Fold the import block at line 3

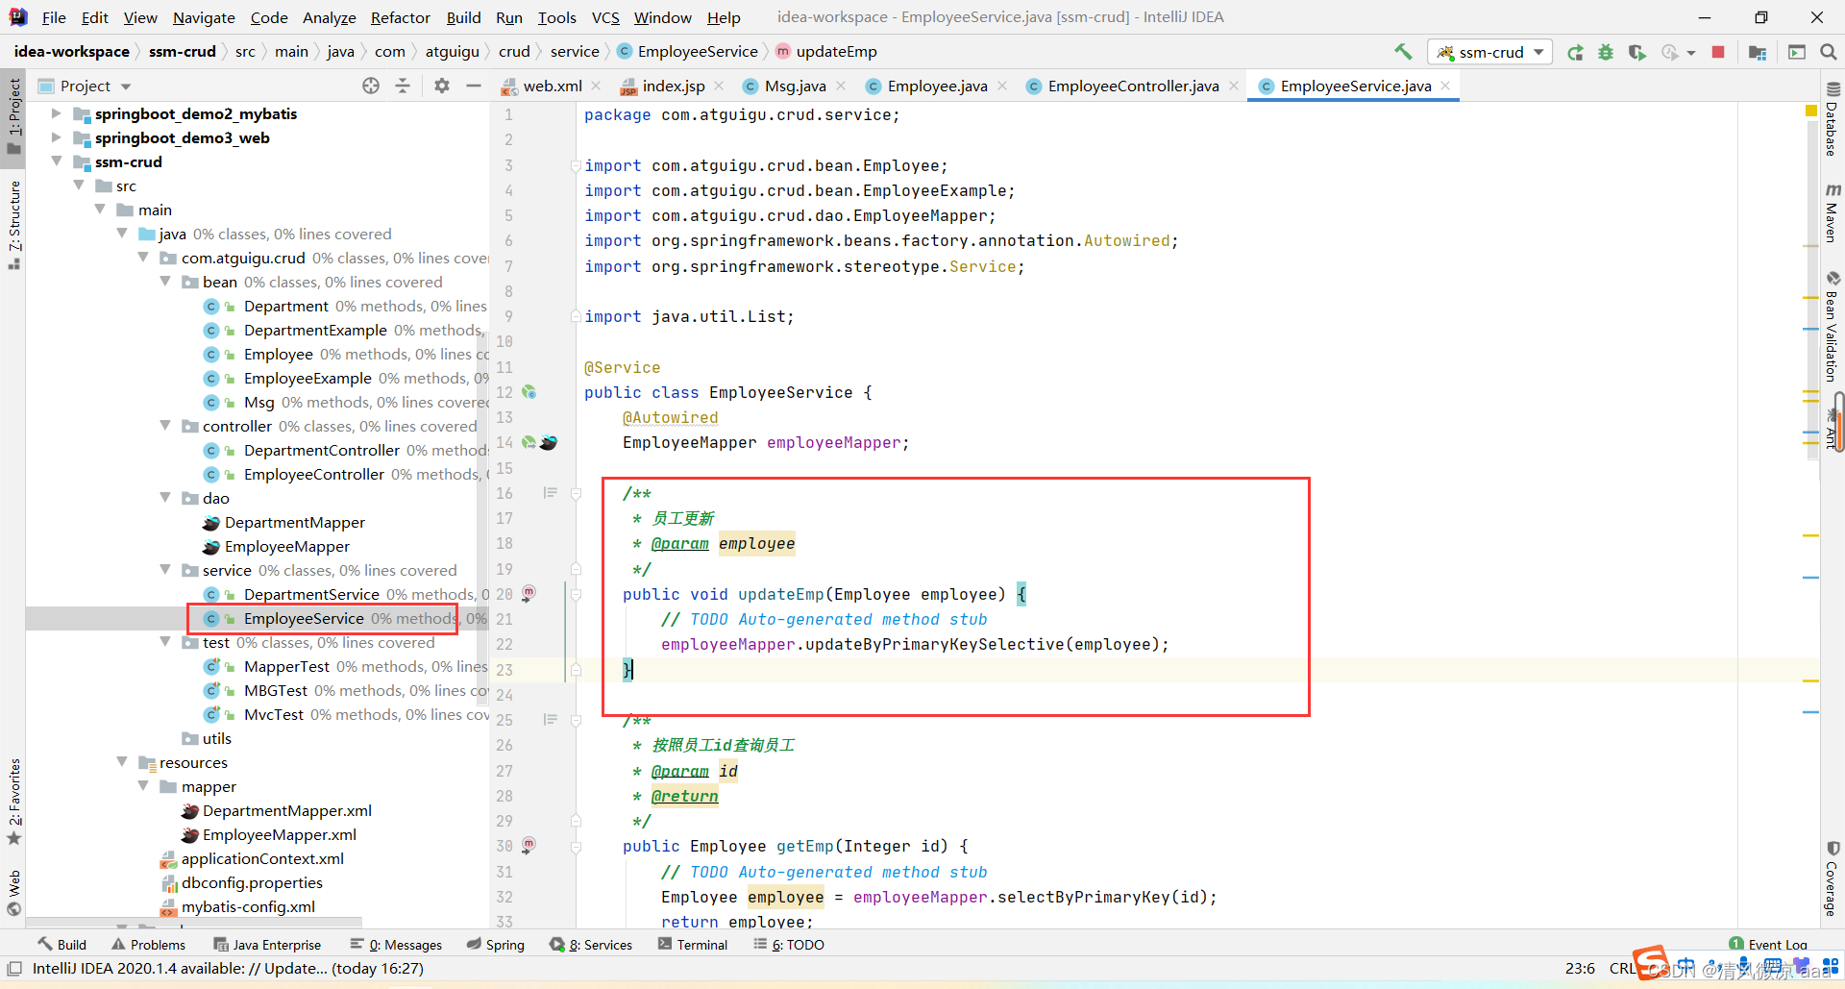576,165
